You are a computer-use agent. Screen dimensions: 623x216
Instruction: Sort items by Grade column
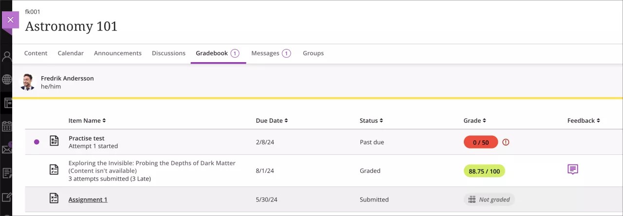click(x=475, y=120)
